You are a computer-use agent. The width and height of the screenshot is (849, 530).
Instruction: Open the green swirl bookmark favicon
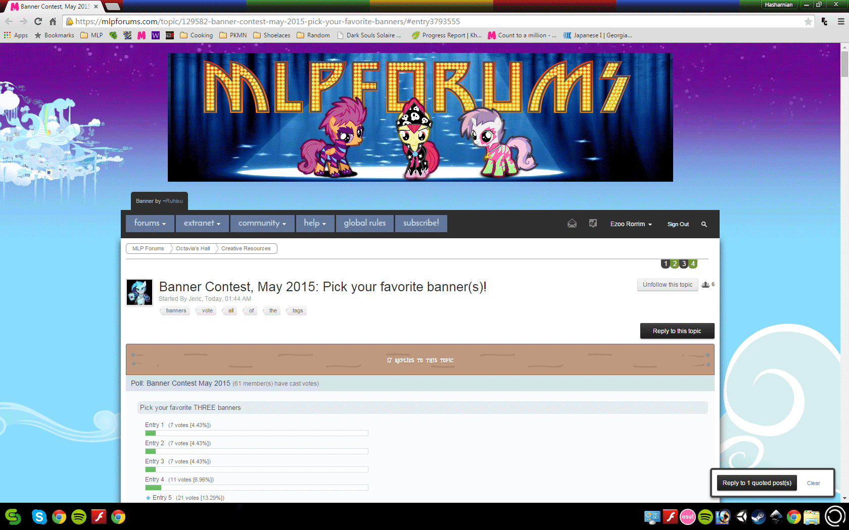[x=113, y=35]
